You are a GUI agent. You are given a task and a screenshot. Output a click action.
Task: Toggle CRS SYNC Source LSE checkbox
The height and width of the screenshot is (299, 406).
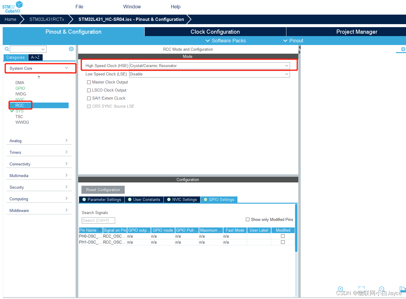click(x=89, y=106)
